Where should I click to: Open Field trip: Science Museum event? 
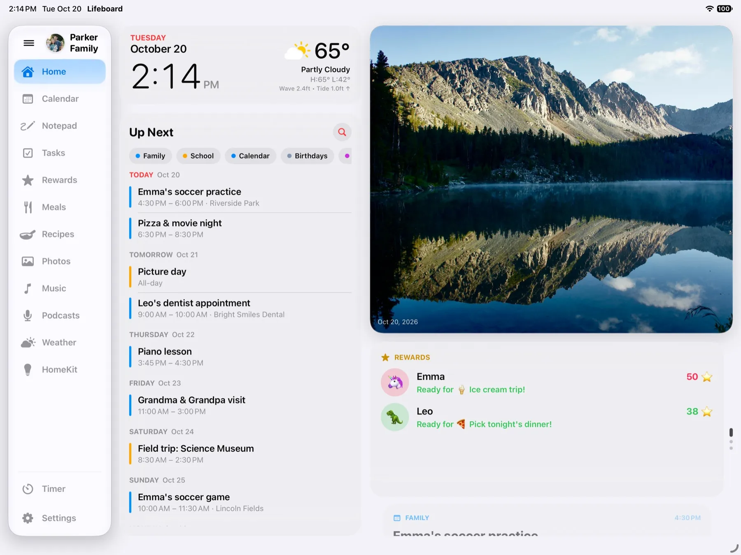240,454
